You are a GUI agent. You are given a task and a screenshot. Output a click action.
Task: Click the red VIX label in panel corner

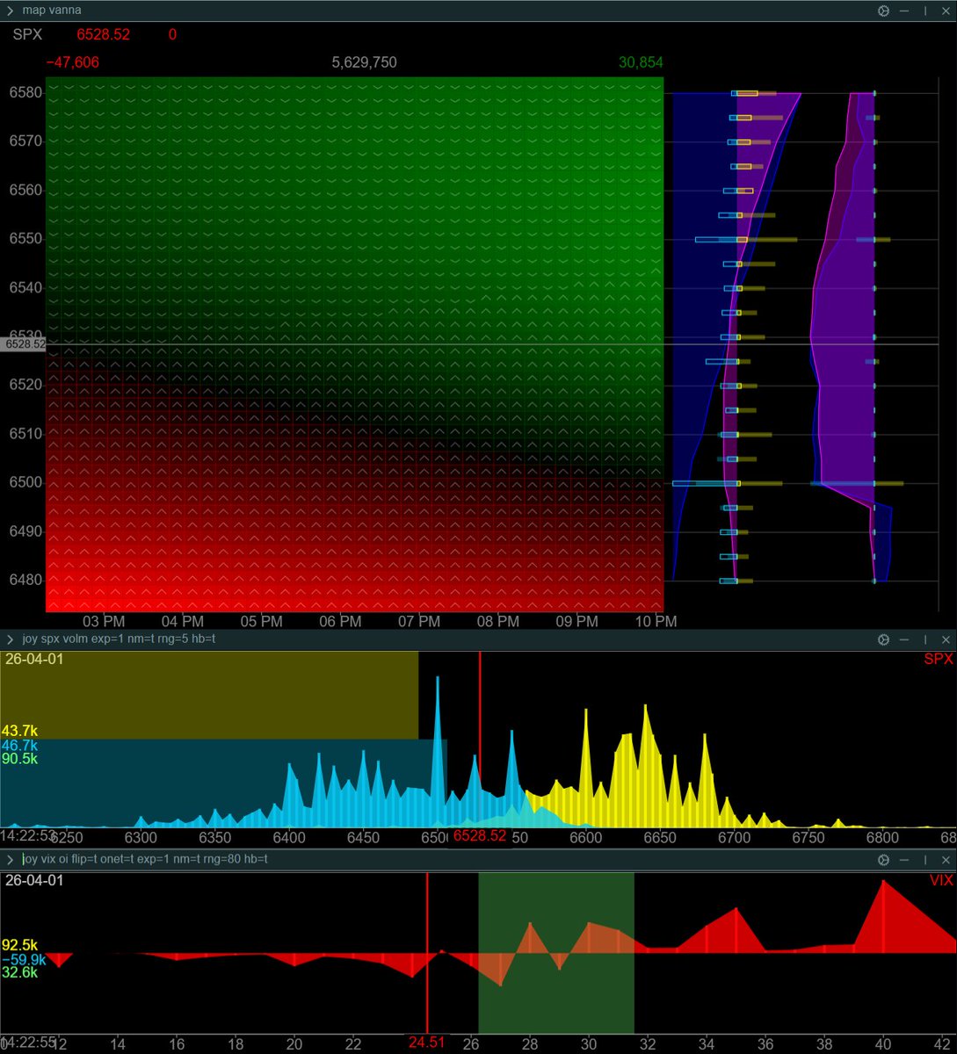(x=941, y=881)
